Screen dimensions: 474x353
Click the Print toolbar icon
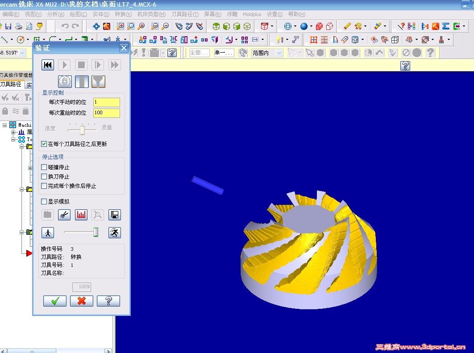tap(19, 26)
